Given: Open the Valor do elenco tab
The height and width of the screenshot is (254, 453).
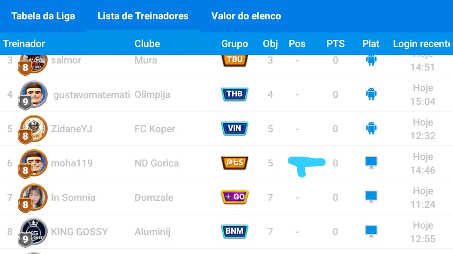Looking at the screenshot, I should coord(246,16).
